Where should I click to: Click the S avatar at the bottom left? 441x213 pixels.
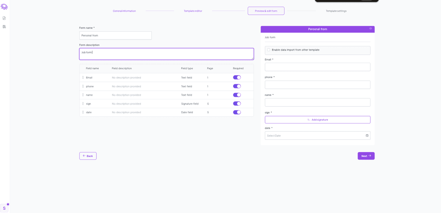4,208
